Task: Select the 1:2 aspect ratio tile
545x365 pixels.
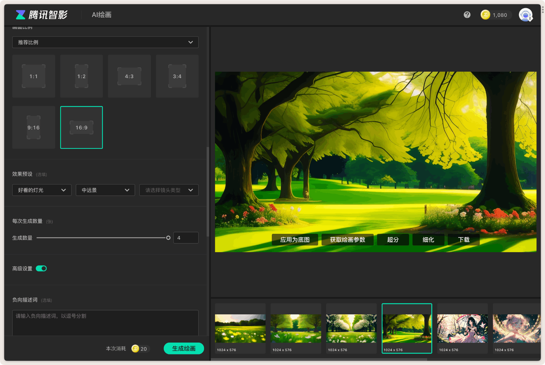Action: [x=81, y=76]
